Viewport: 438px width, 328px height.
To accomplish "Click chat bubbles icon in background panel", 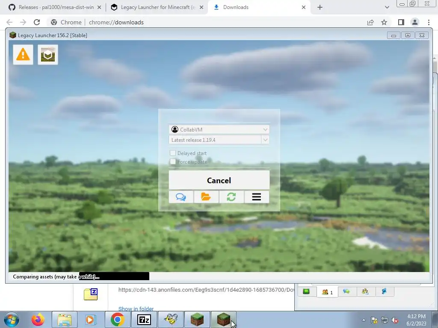I will tap(346, 291).
